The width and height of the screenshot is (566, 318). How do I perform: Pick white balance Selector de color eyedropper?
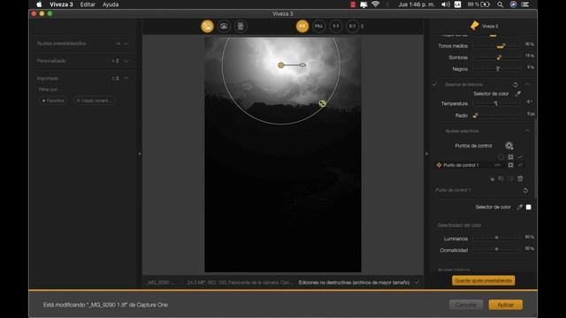click(518, 94)
